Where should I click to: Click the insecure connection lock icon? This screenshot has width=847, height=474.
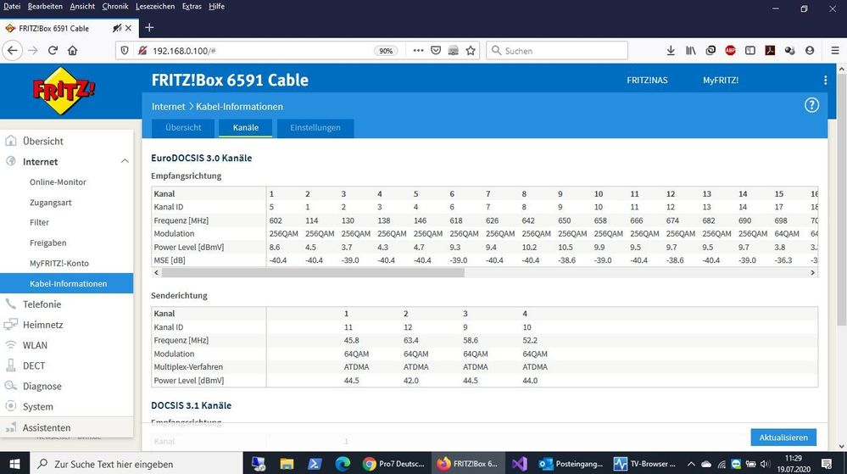point(142,50)
